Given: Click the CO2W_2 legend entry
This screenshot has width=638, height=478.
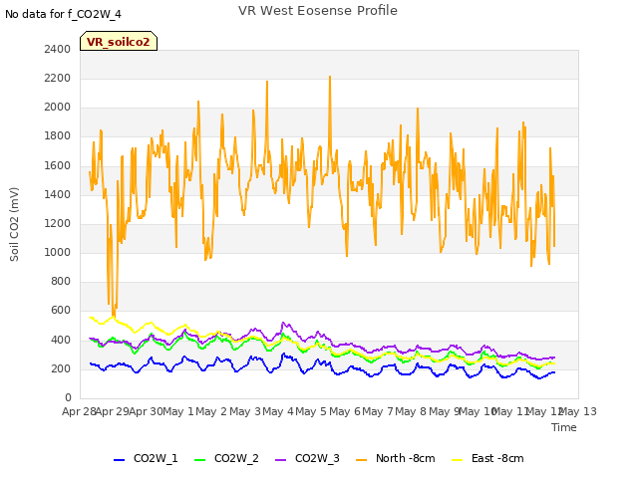Looking at the screenshot, I should [226, 458].
